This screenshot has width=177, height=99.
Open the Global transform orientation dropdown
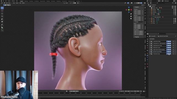66,3
